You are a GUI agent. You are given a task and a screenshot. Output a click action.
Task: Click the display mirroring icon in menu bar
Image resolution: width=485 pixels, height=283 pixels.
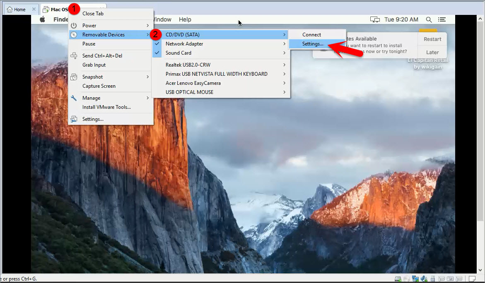(375, 19)
